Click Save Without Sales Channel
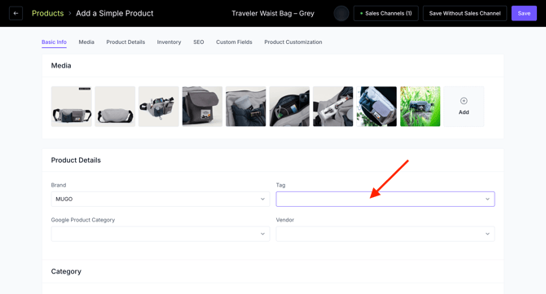 coord(465,13)
